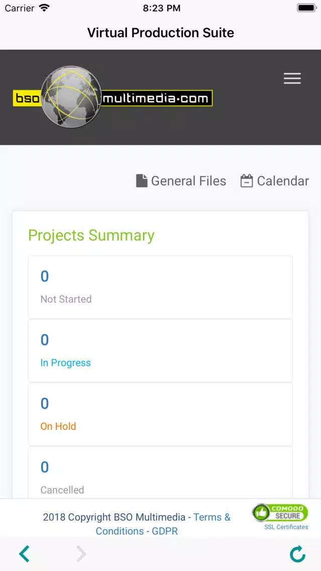Tap the General Files document icon
The width and height of the screenshot is (321, 571).
(142, 180)
